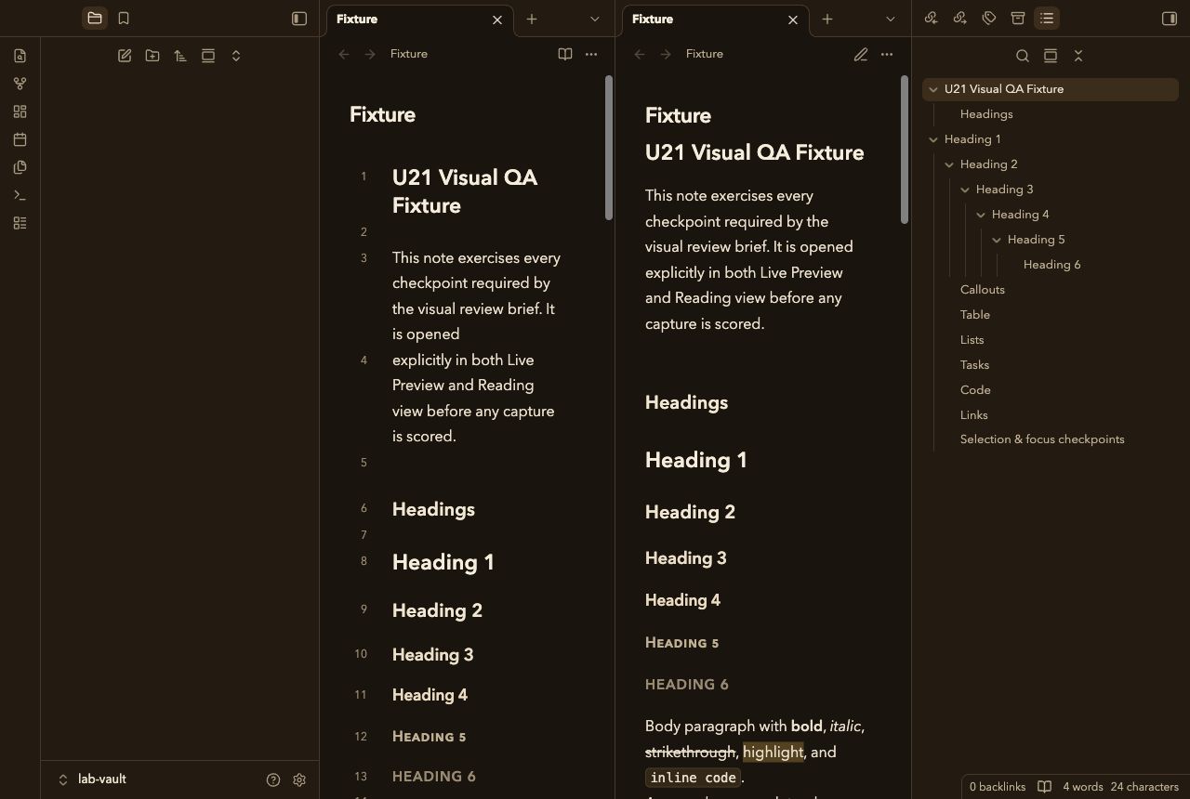Collapse U21 Visual QA Fixture outline

click(x=933, y=89)
